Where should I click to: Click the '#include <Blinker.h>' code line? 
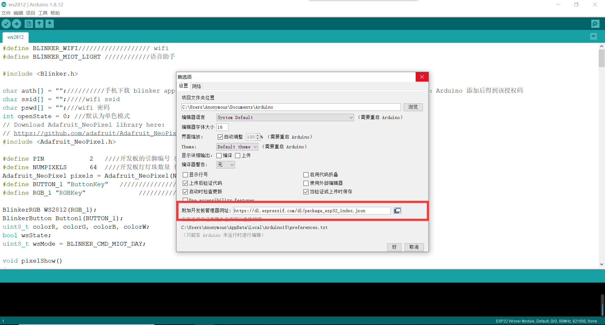40,74
